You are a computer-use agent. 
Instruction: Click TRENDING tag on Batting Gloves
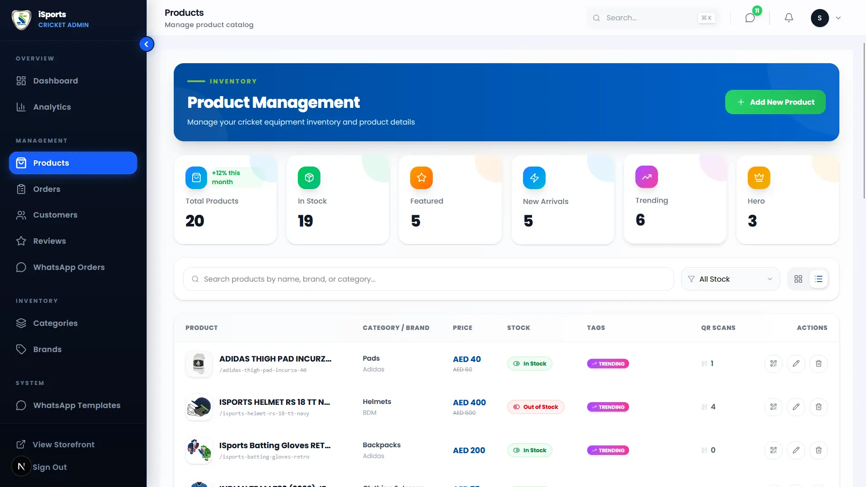tap(608, 450)
